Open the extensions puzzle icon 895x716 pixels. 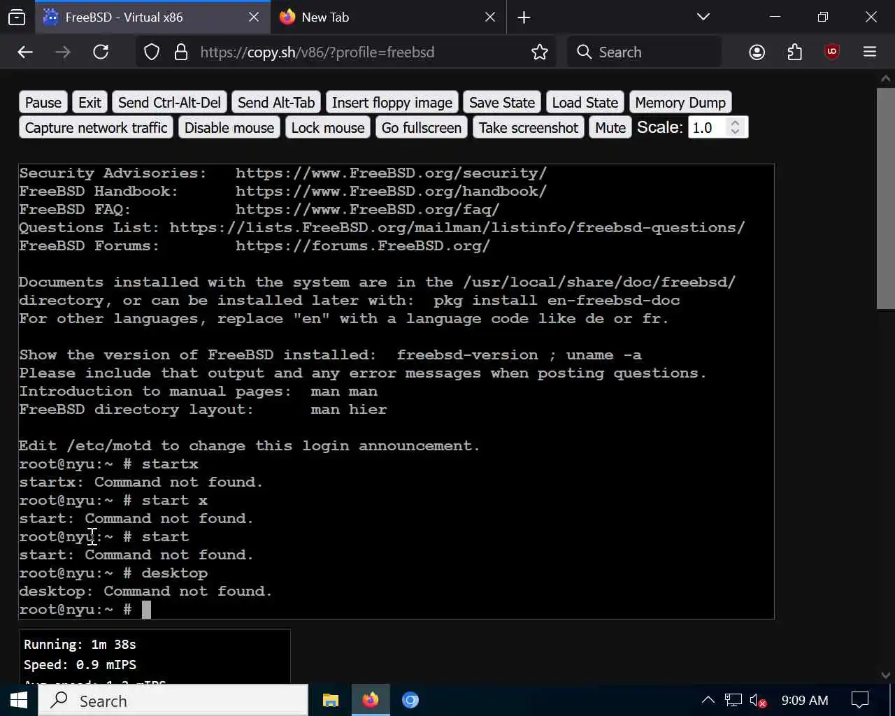794,52
